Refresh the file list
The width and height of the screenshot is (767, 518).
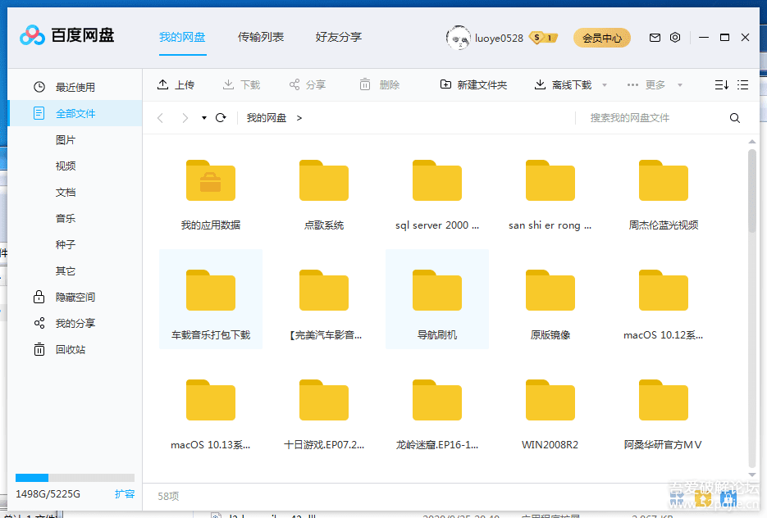coord(221,118)
